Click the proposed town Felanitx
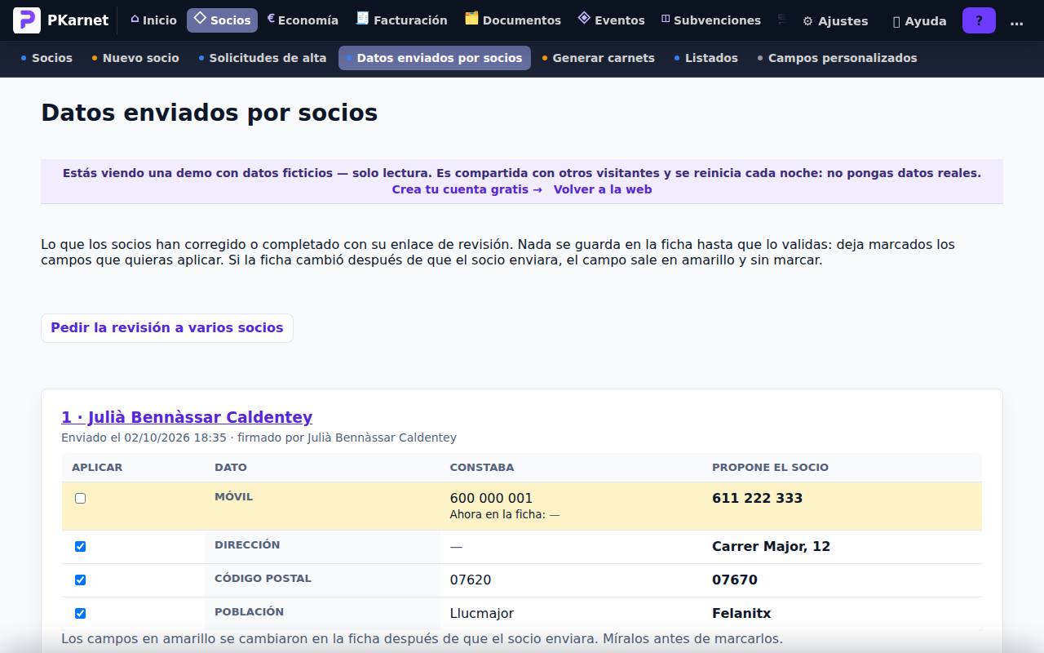 coord(741,613)
